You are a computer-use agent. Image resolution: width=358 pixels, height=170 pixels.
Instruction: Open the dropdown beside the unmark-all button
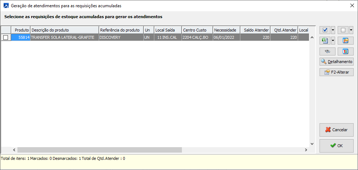351,30
